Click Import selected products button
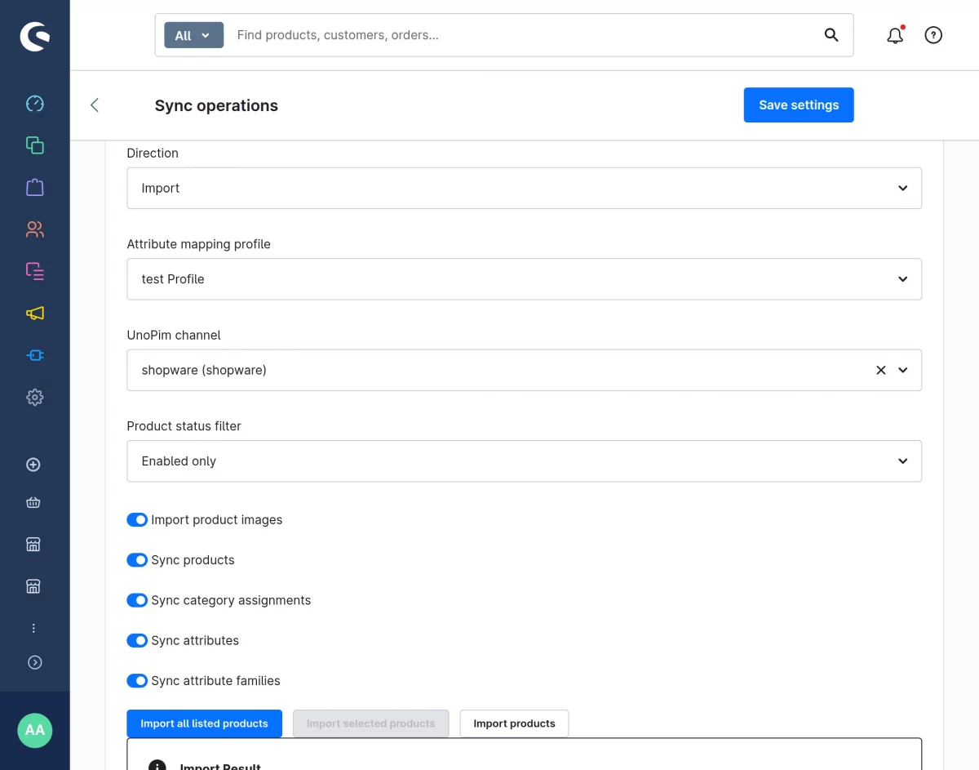This screenshot has height=770, width=979. pyautogui.click(x=370, y=723)
